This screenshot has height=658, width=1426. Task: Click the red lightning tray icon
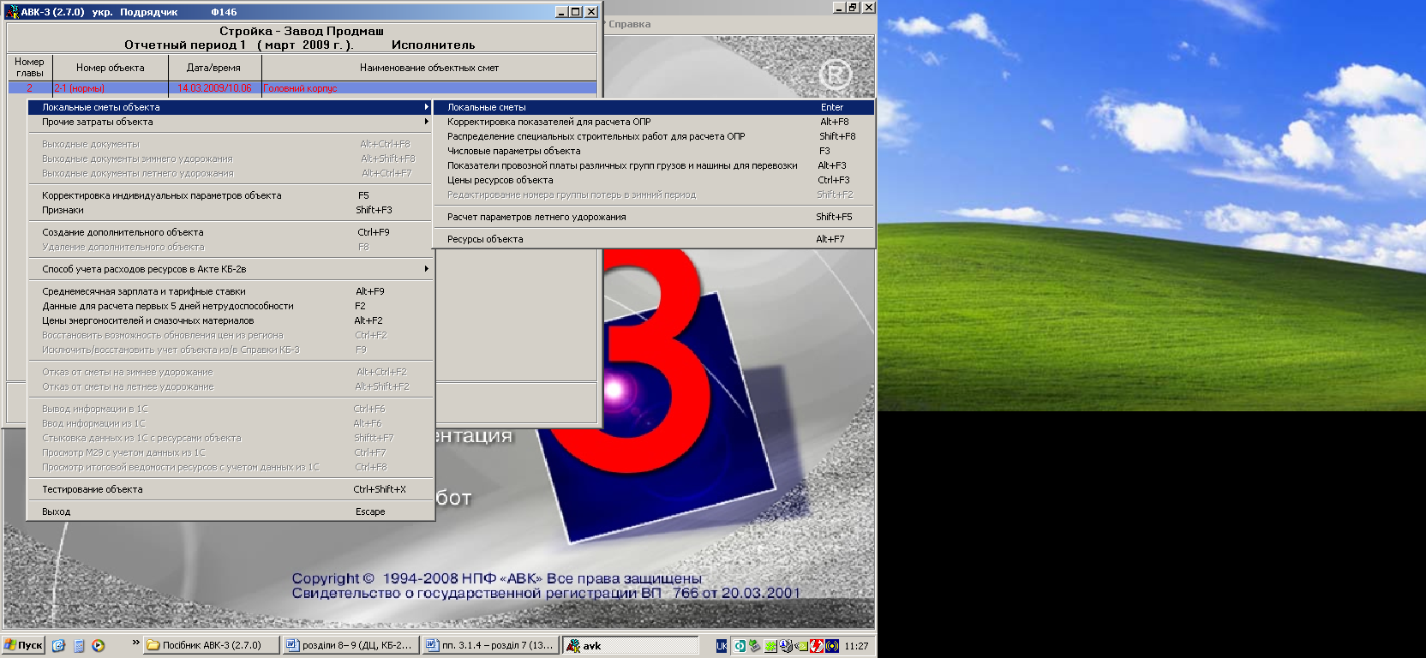click(817, 646)
